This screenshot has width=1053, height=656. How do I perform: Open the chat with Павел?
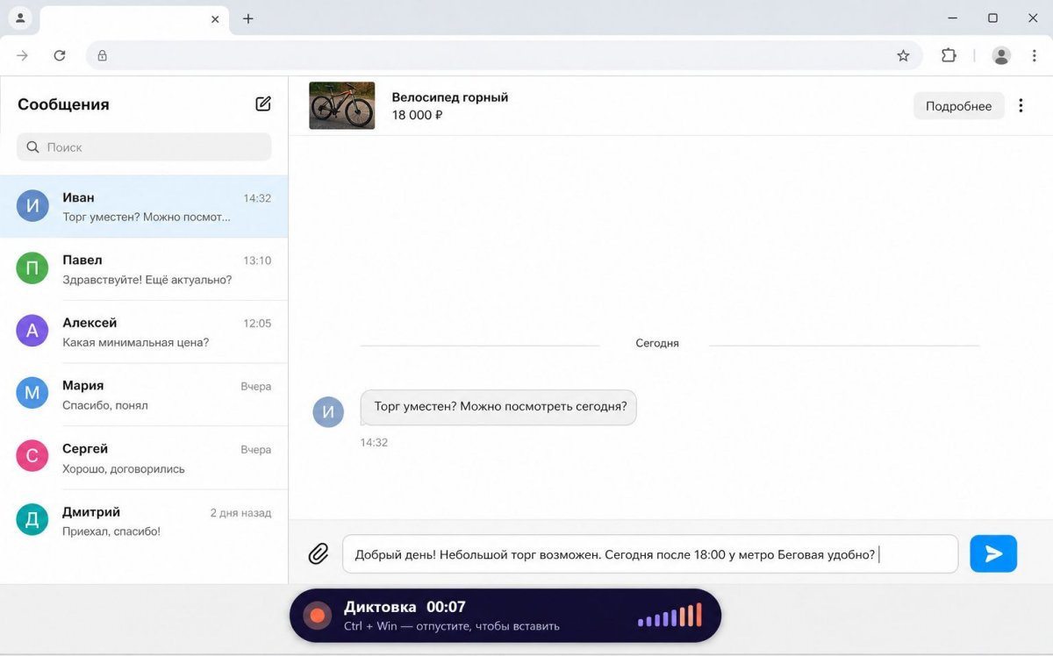coord(144,269)
